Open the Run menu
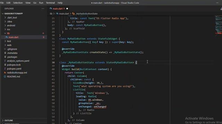This screenshot has width=222, height=124. click(x=41, y=3)
